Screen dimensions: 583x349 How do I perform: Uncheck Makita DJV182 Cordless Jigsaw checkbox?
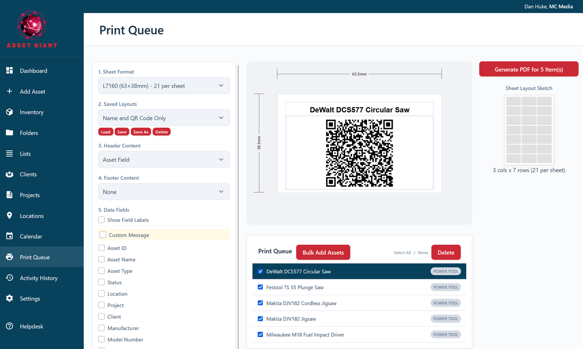tap(261, 303)
